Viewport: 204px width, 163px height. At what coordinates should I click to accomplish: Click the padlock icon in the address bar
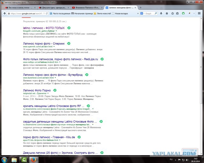pyautogui.click(x=9, y=13)
